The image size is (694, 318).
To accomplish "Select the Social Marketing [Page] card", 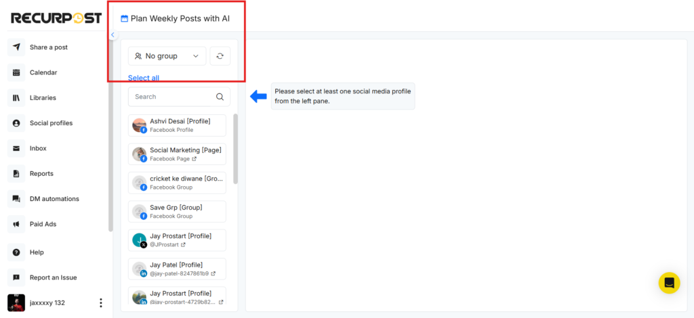I will click(177, 154).
